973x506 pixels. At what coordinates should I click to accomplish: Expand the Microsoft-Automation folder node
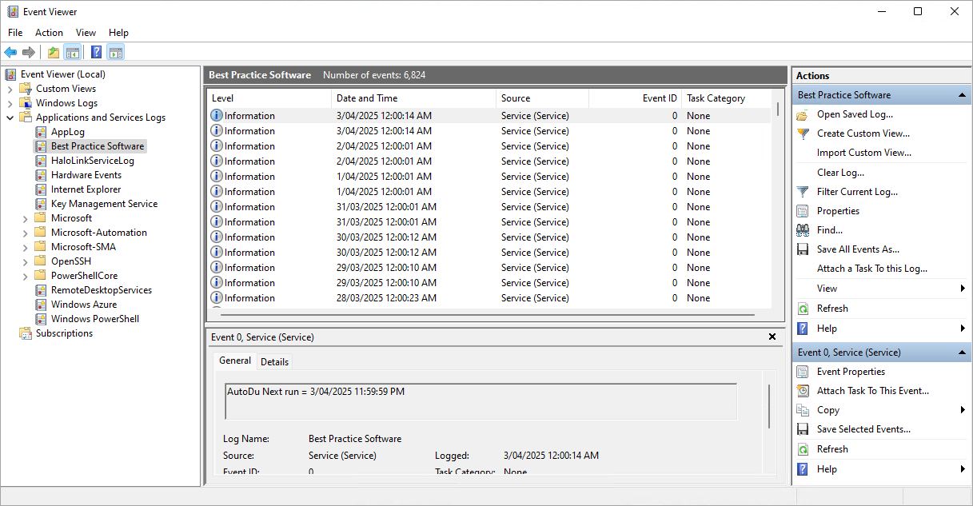pos(26,233)
